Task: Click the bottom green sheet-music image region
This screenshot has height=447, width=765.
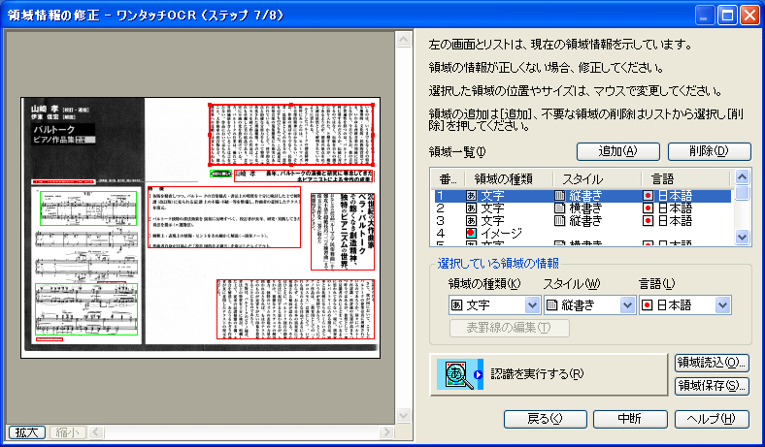Action: 86,309
